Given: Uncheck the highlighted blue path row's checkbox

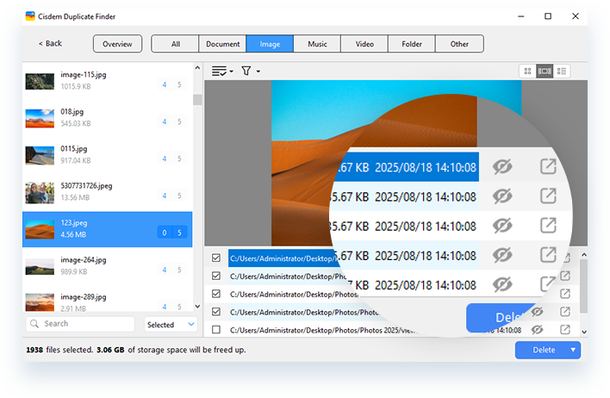Looking at the screenshot, I should pyautogui.click(x=216, y=258).
